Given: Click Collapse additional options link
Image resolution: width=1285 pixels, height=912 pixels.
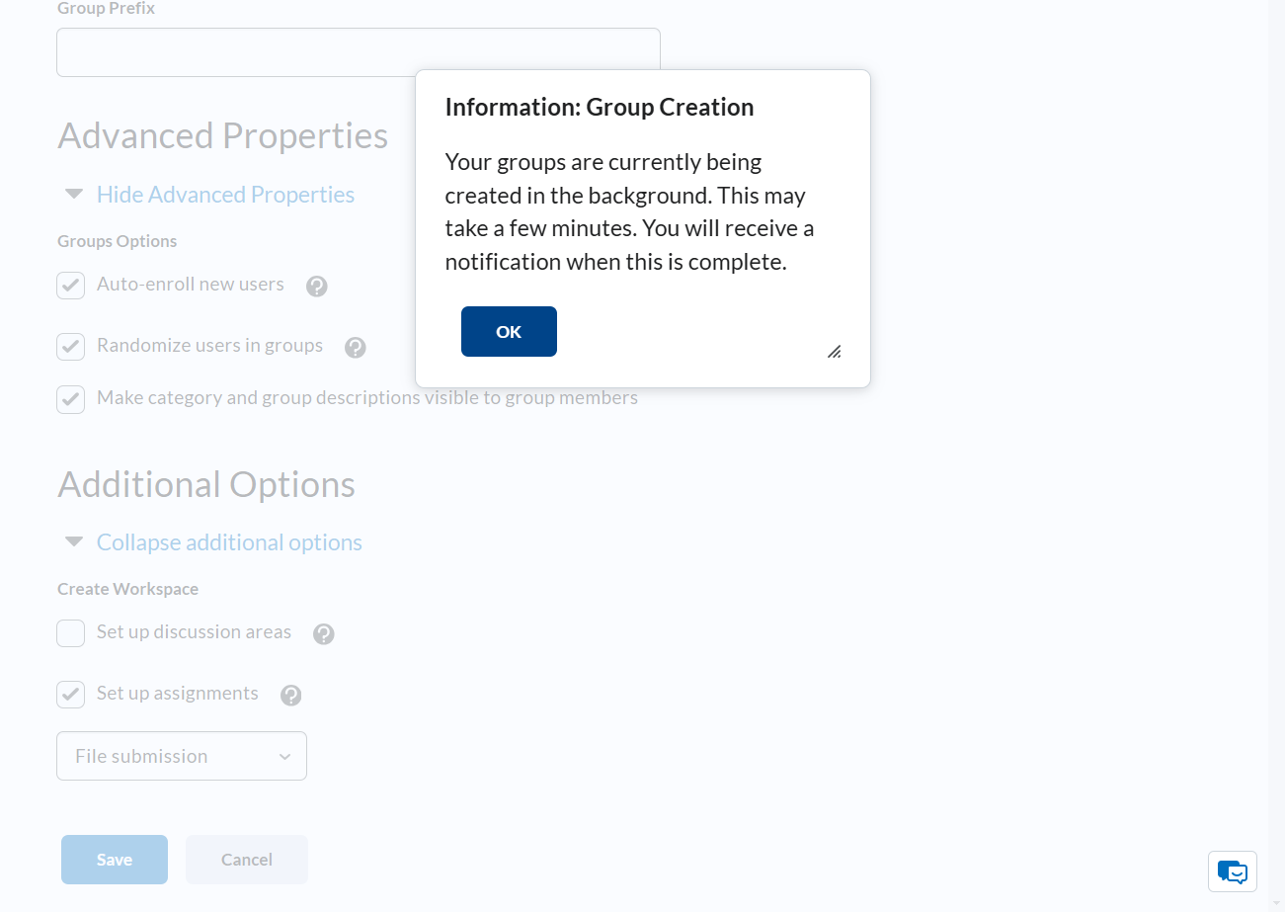Looking at the screenshot, I should point(229,542).
